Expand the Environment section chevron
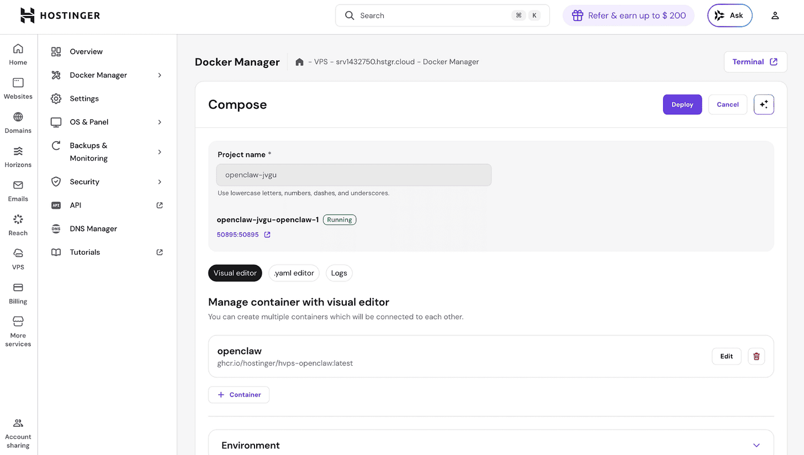This screenshot has width=804, height=455. (x=757, y=445)
